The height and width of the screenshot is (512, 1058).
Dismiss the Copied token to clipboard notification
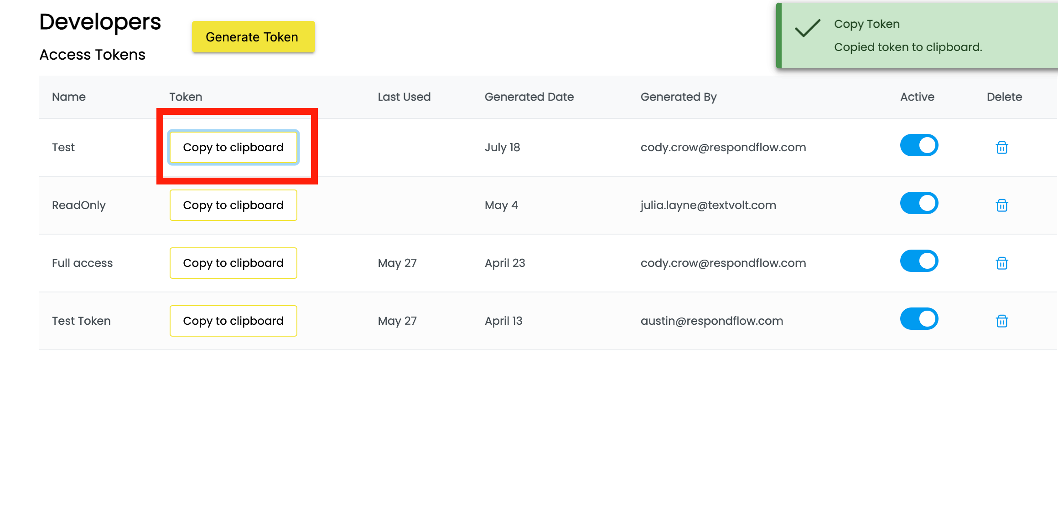917,36
